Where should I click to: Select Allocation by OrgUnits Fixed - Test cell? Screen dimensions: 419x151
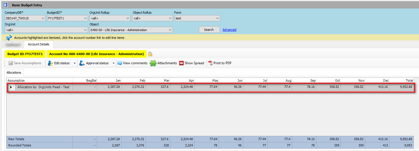[x=43, y=87]
